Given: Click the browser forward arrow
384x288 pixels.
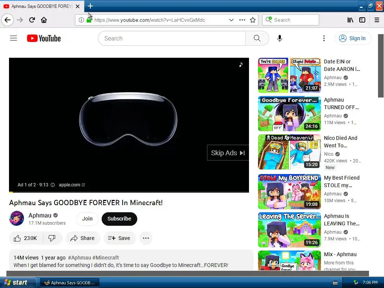Looking at the screenshot, I should point(20,20).
